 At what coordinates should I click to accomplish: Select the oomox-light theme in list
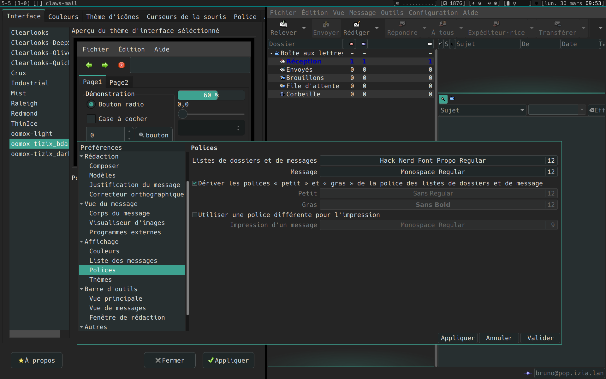click(x=32, y=134)
